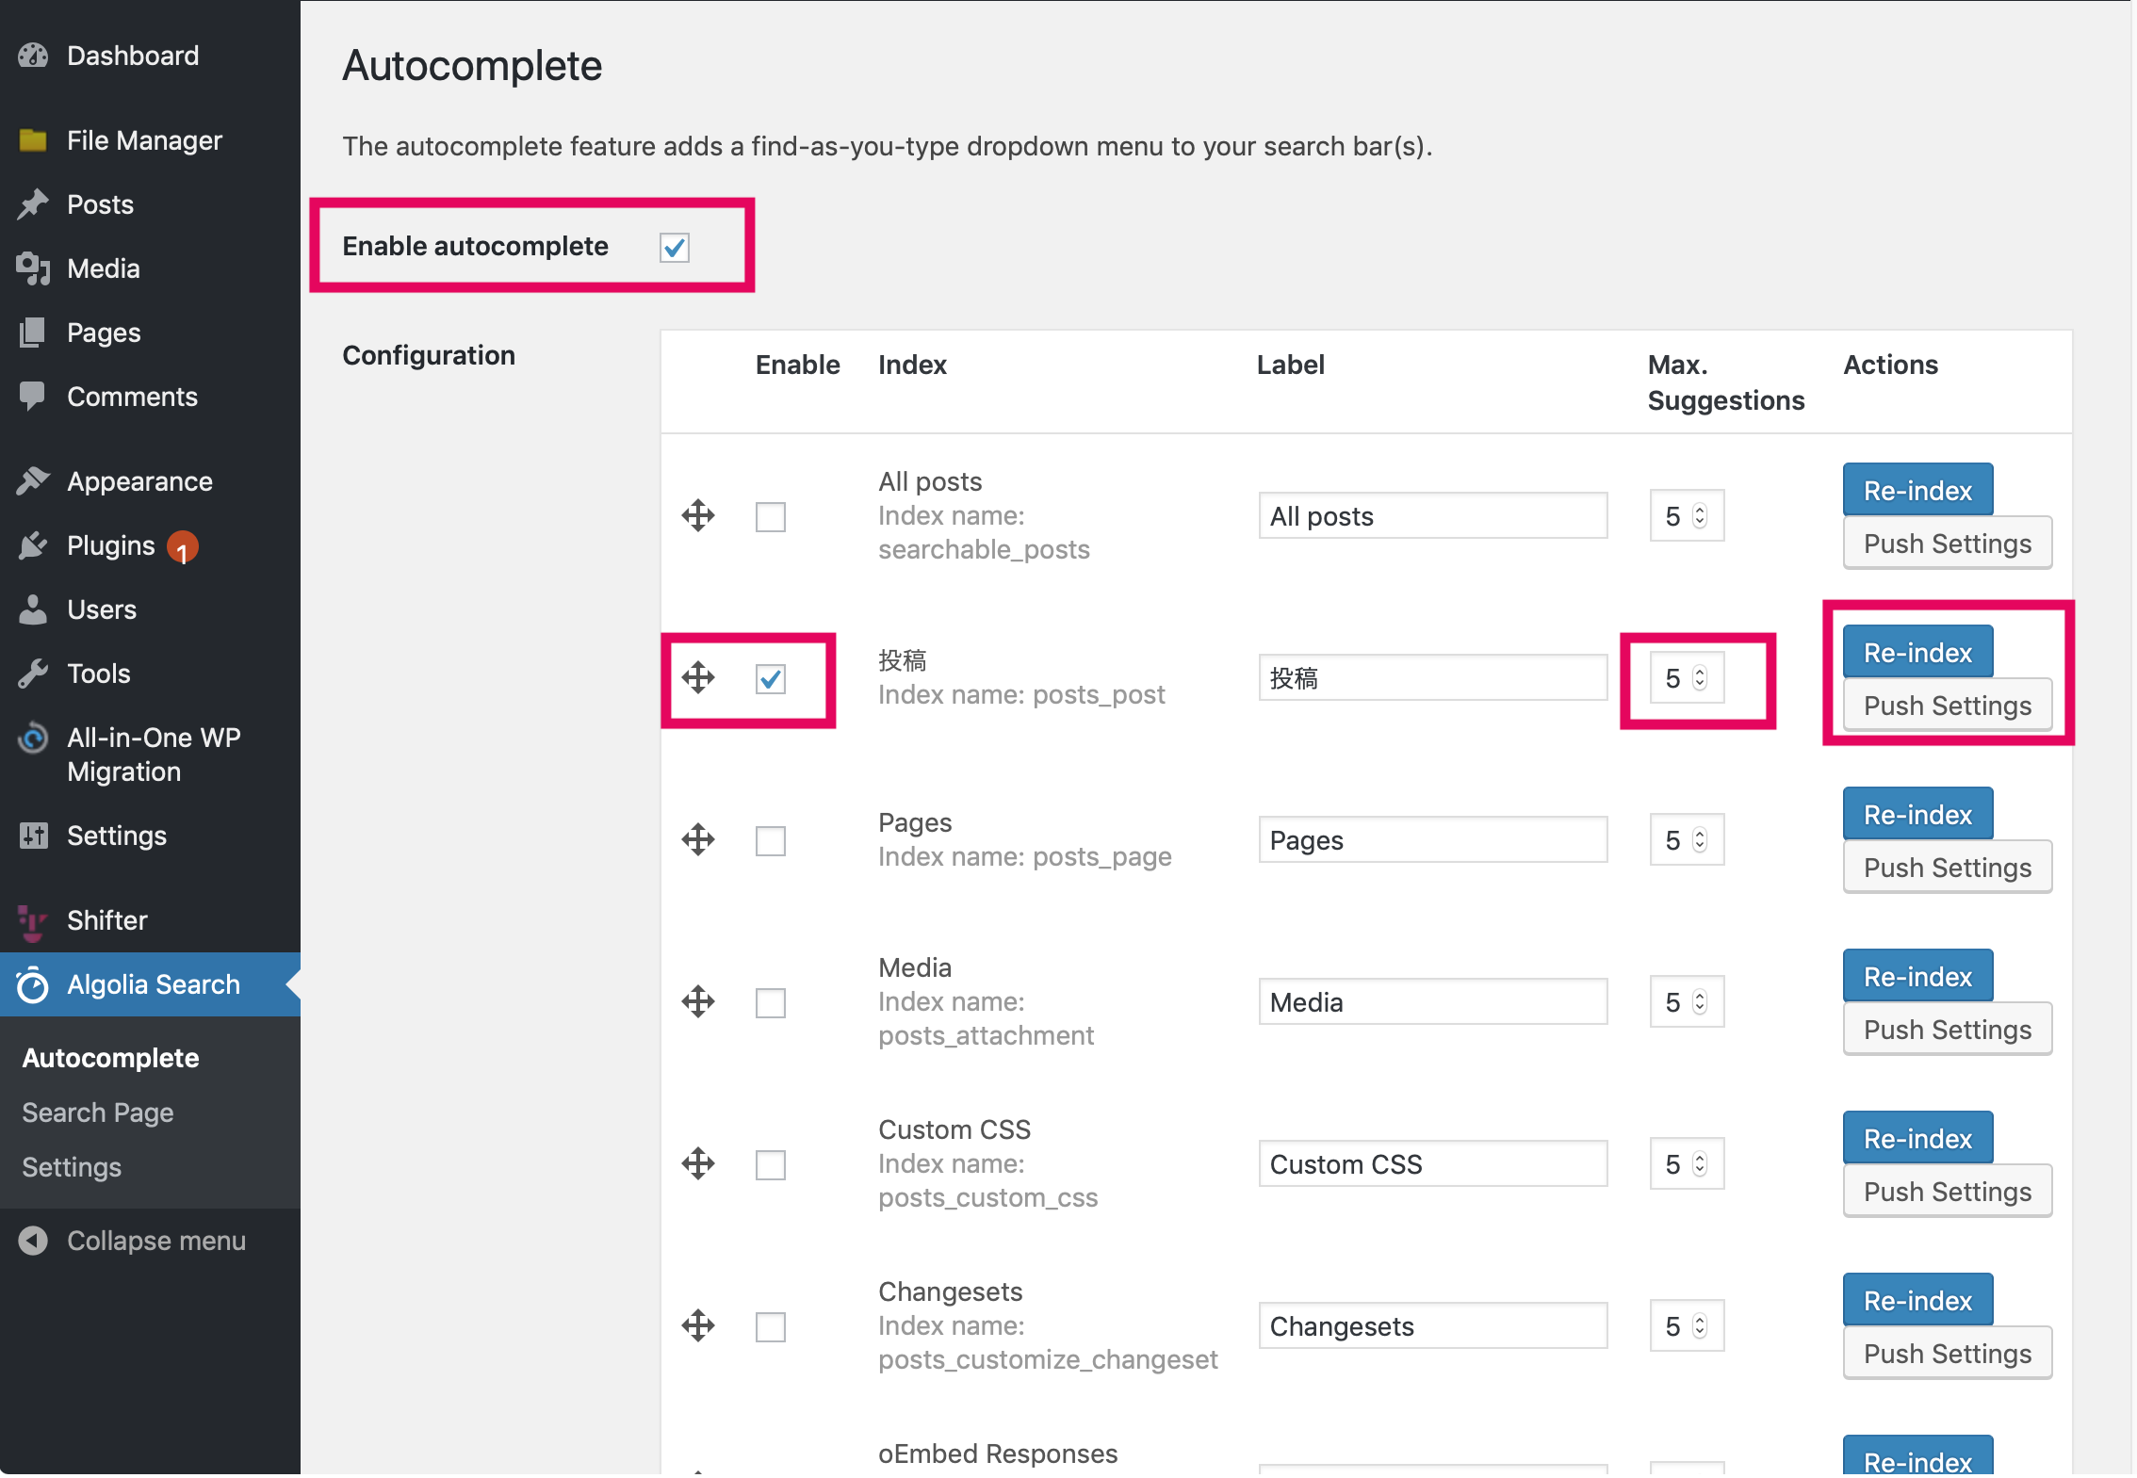The height and width of the screenshot is (1478, 2137).
Task: Grab the move handle for All posts row
Action: (698, 516)
